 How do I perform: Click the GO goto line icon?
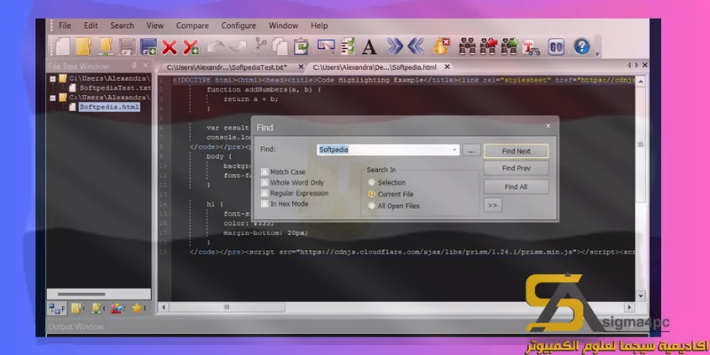556,47
